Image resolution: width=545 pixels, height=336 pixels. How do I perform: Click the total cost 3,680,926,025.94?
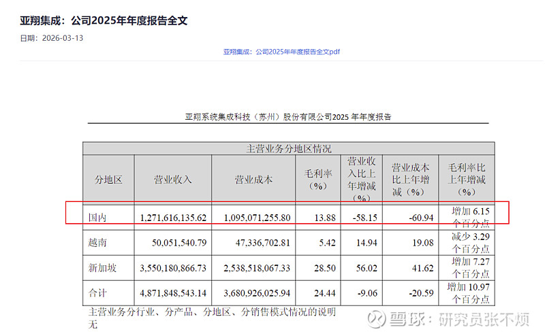point(257,293)
